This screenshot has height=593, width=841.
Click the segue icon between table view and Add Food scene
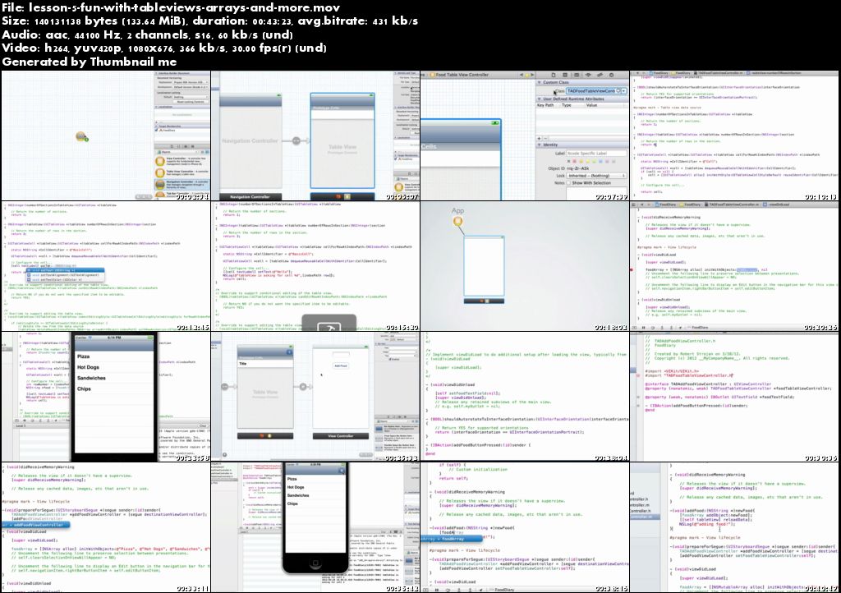coord(302,387)
